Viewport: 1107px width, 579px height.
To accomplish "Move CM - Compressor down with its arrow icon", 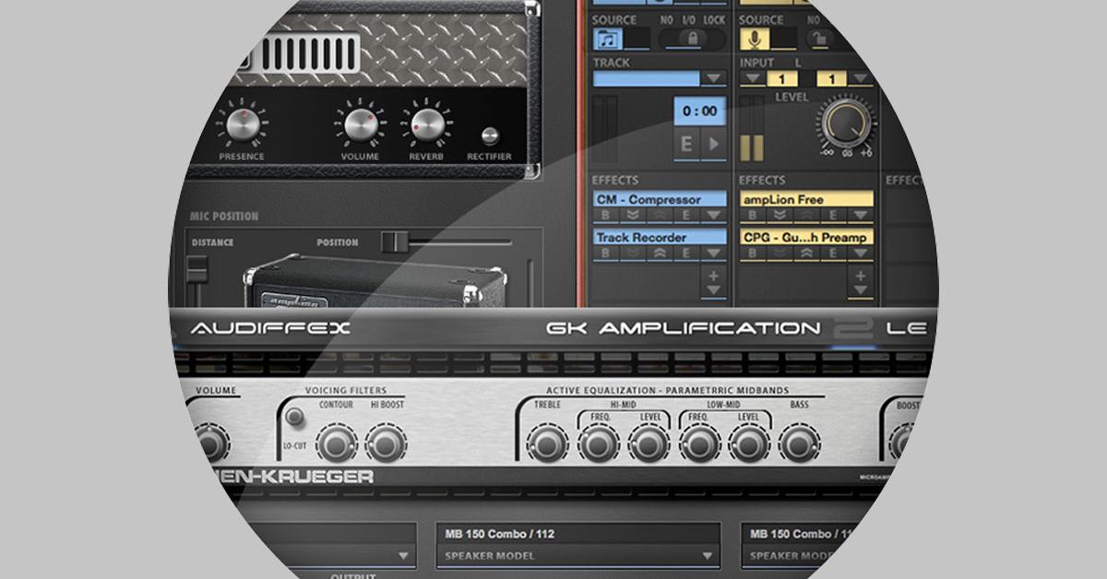I will (635, 212).
